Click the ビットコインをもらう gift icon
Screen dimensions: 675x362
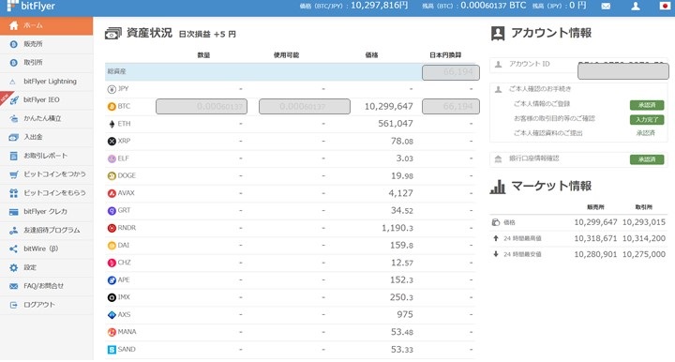click(x=14, y=193)
